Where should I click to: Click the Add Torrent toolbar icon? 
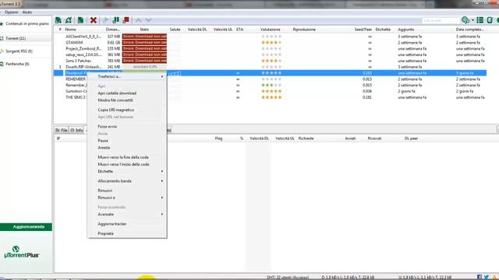tap(58, 20)
